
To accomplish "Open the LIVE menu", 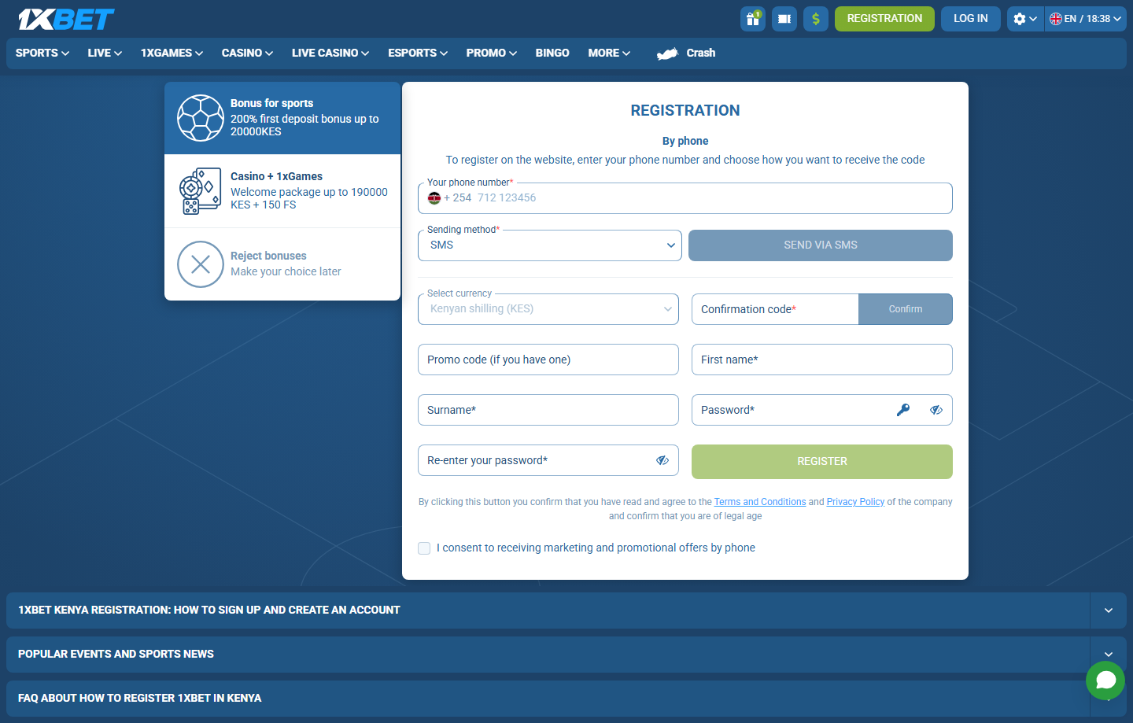I will coord(105,53).
